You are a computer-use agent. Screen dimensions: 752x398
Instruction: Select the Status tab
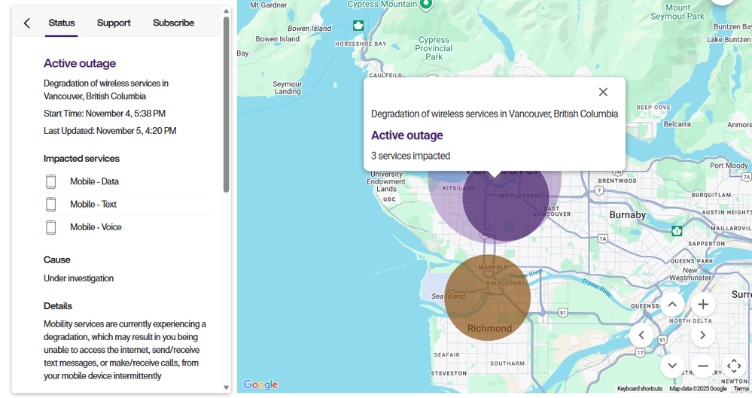(62, 23)
